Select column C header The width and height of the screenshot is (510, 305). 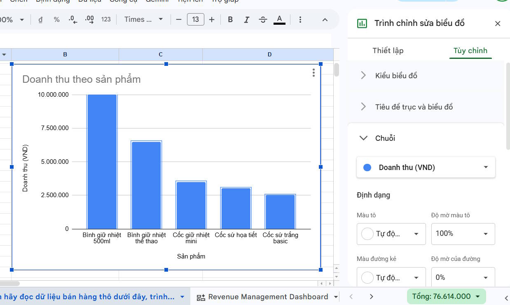coord(161,54)
